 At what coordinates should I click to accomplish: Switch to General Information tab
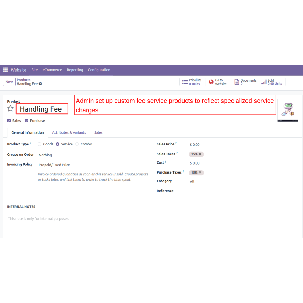(28, 133)
